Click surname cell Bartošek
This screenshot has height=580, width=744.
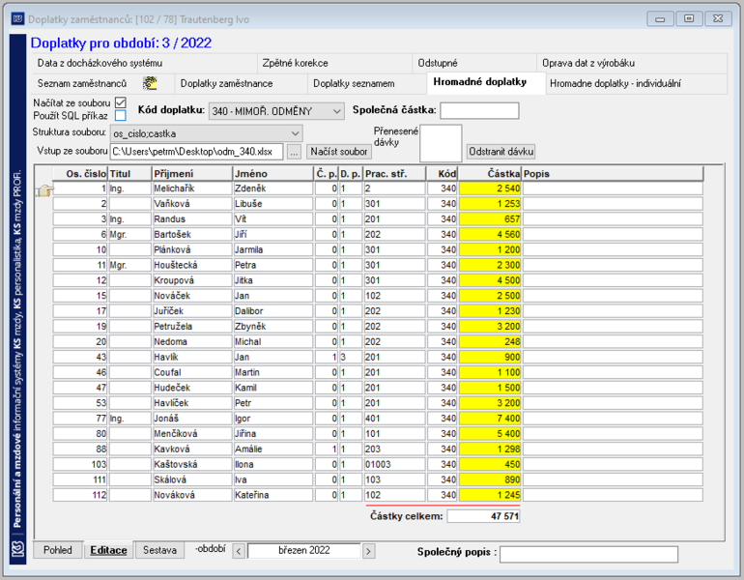tap(192, 235)
